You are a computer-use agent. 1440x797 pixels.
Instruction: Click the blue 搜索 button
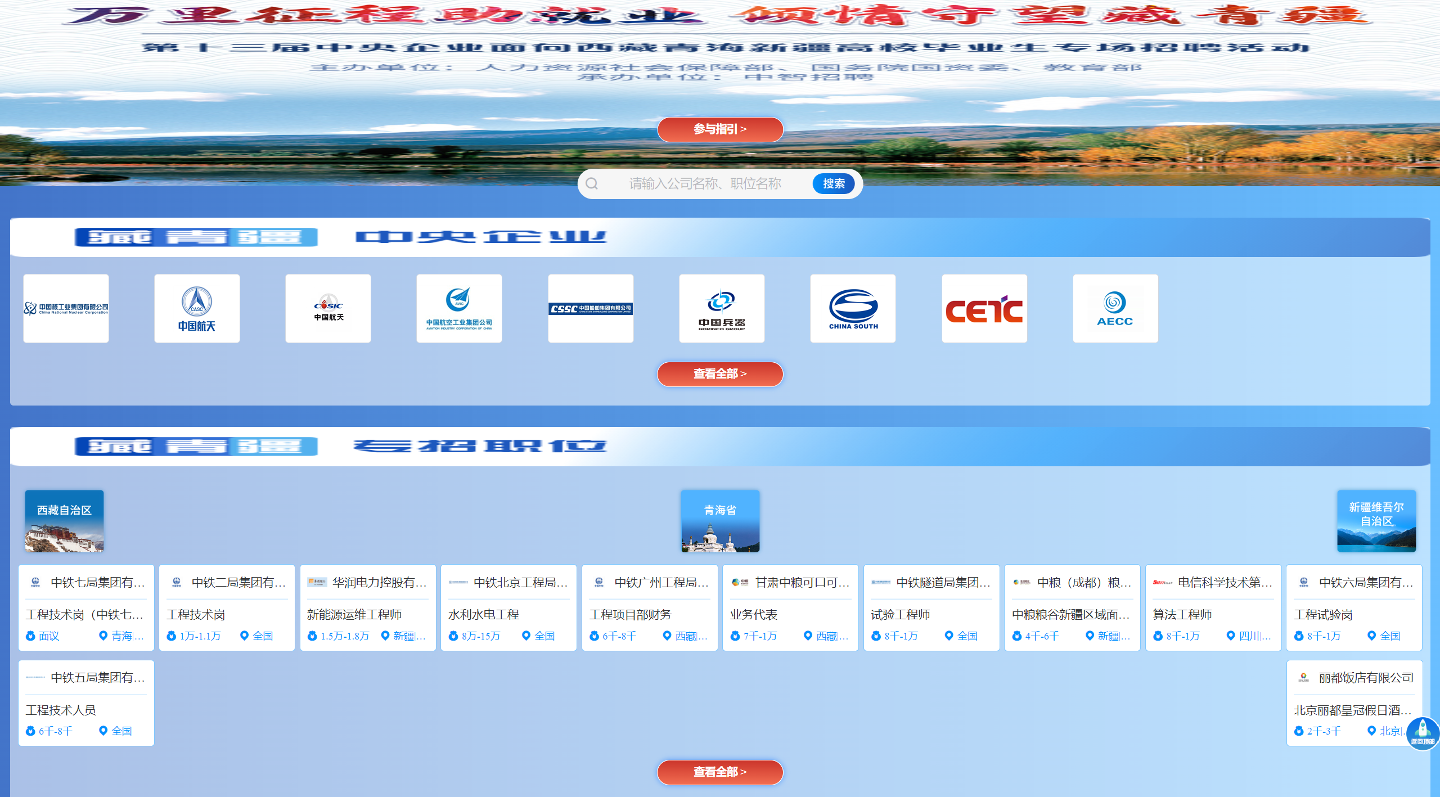pyautogui.click(x=833, y=184)
